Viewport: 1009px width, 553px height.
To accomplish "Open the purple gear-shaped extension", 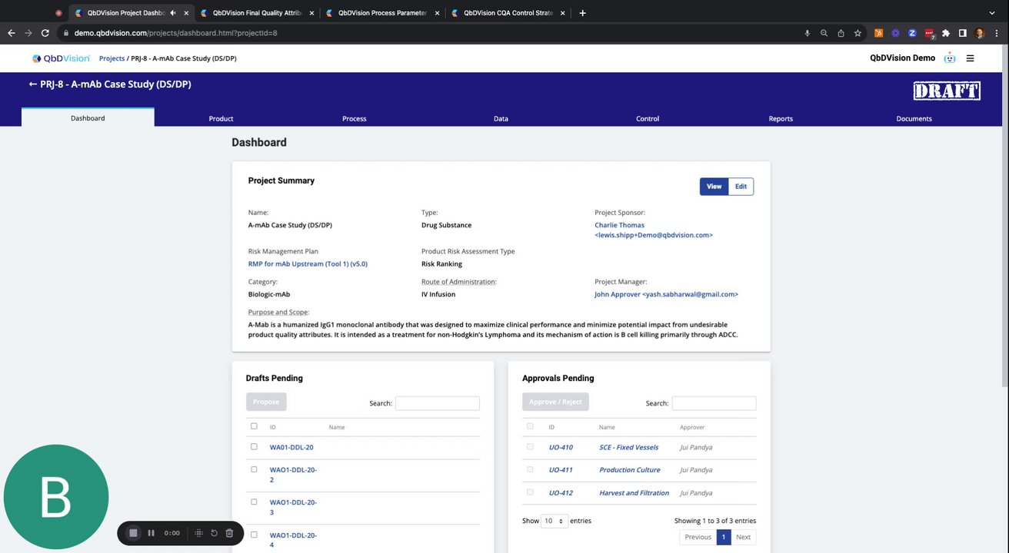I will click(x=895, y=33).
